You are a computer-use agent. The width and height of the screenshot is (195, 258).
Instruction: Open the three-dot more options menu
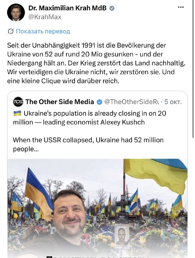[x=181, y=7]
